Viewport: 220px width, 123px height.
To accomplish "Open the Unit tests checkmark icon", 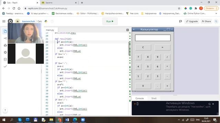I will coord(5,66).
